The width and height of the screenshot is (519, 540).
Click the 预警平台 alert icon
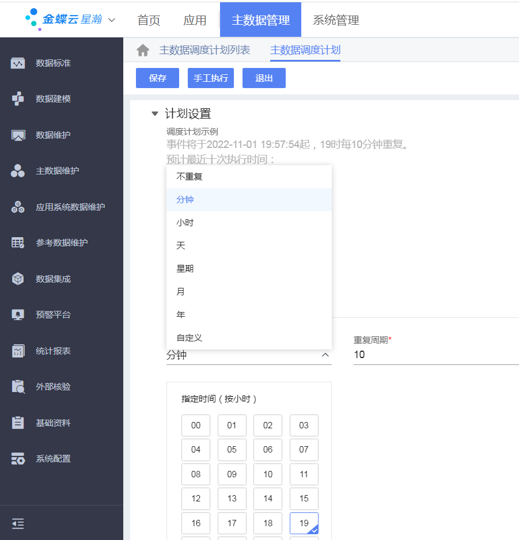(x=18, y=314)
